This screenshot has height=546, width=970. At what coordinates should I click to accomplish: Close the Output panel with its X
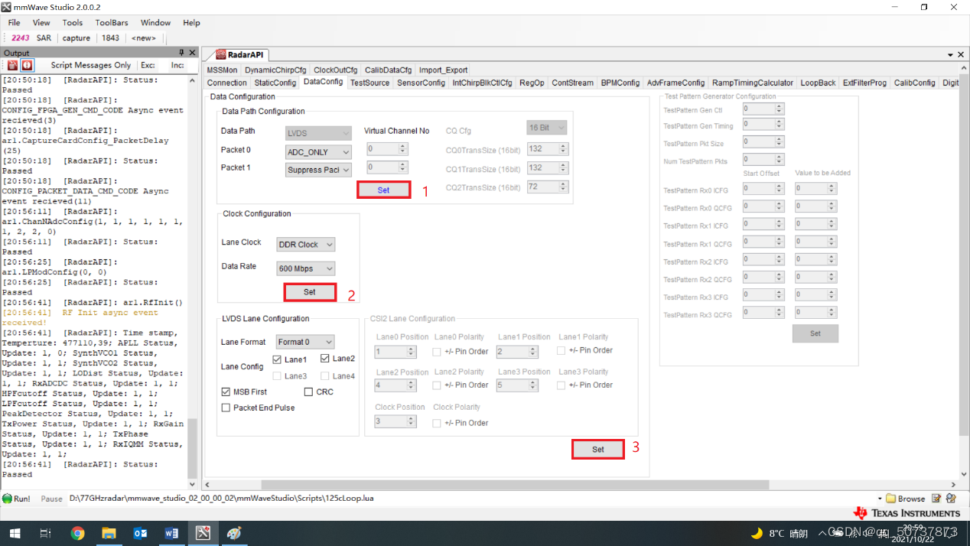click(x=193, y=53)
